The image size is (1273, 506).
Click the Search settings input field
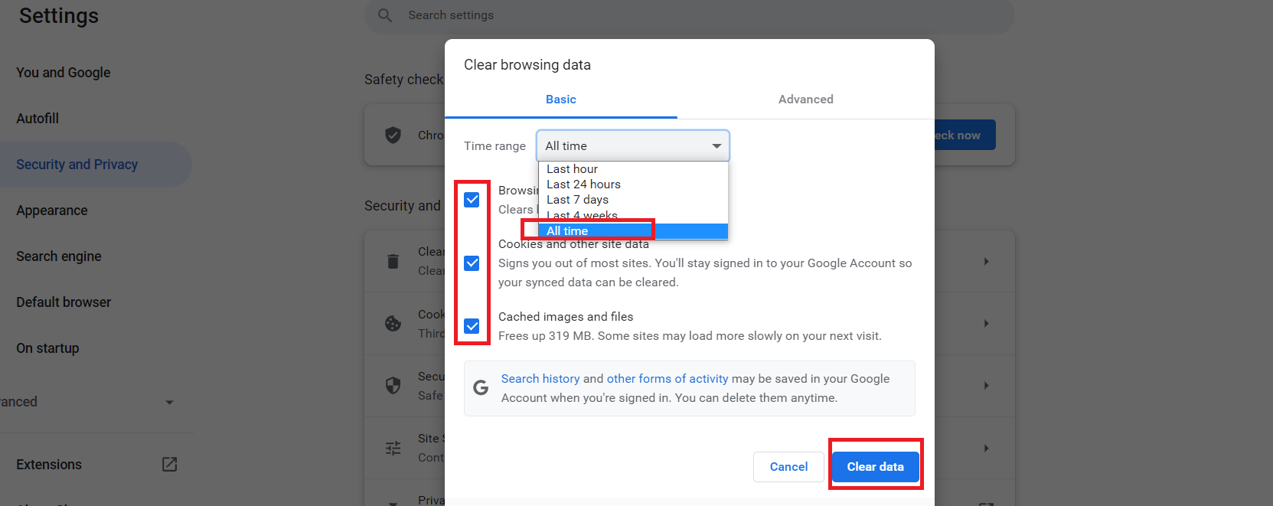point(690,15)
